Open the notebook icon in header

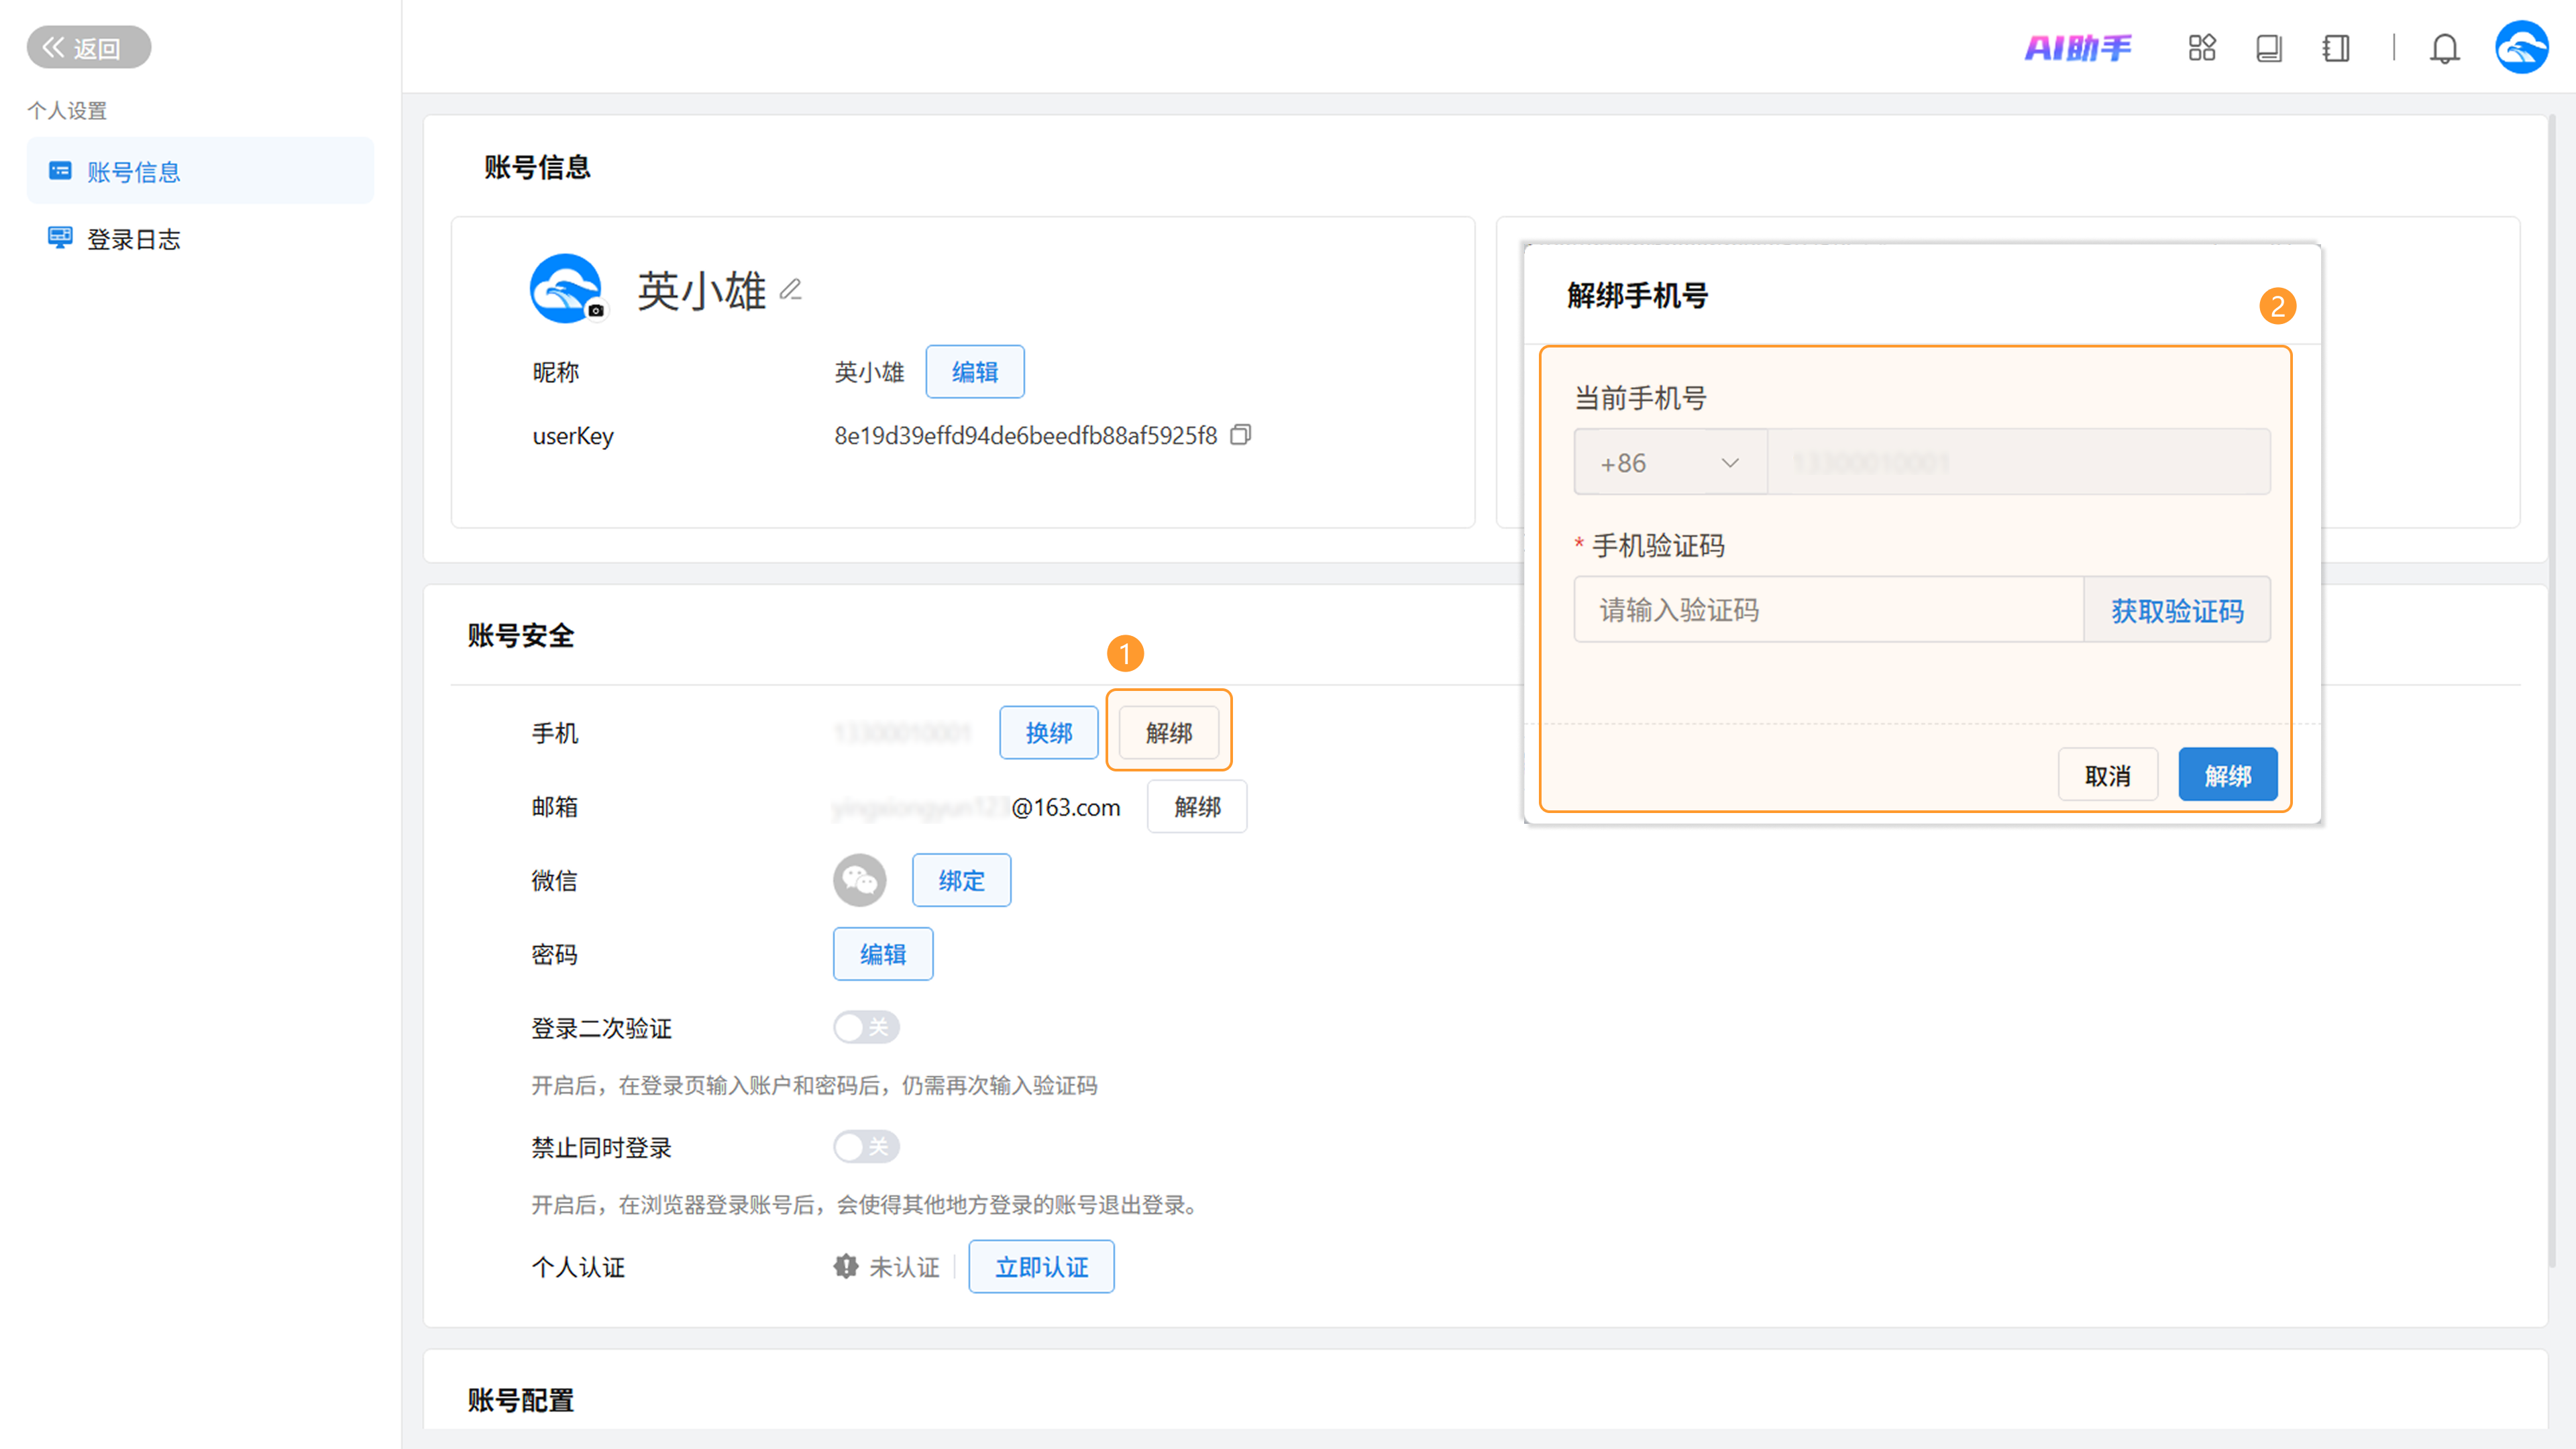click(x=2335, y=48)
